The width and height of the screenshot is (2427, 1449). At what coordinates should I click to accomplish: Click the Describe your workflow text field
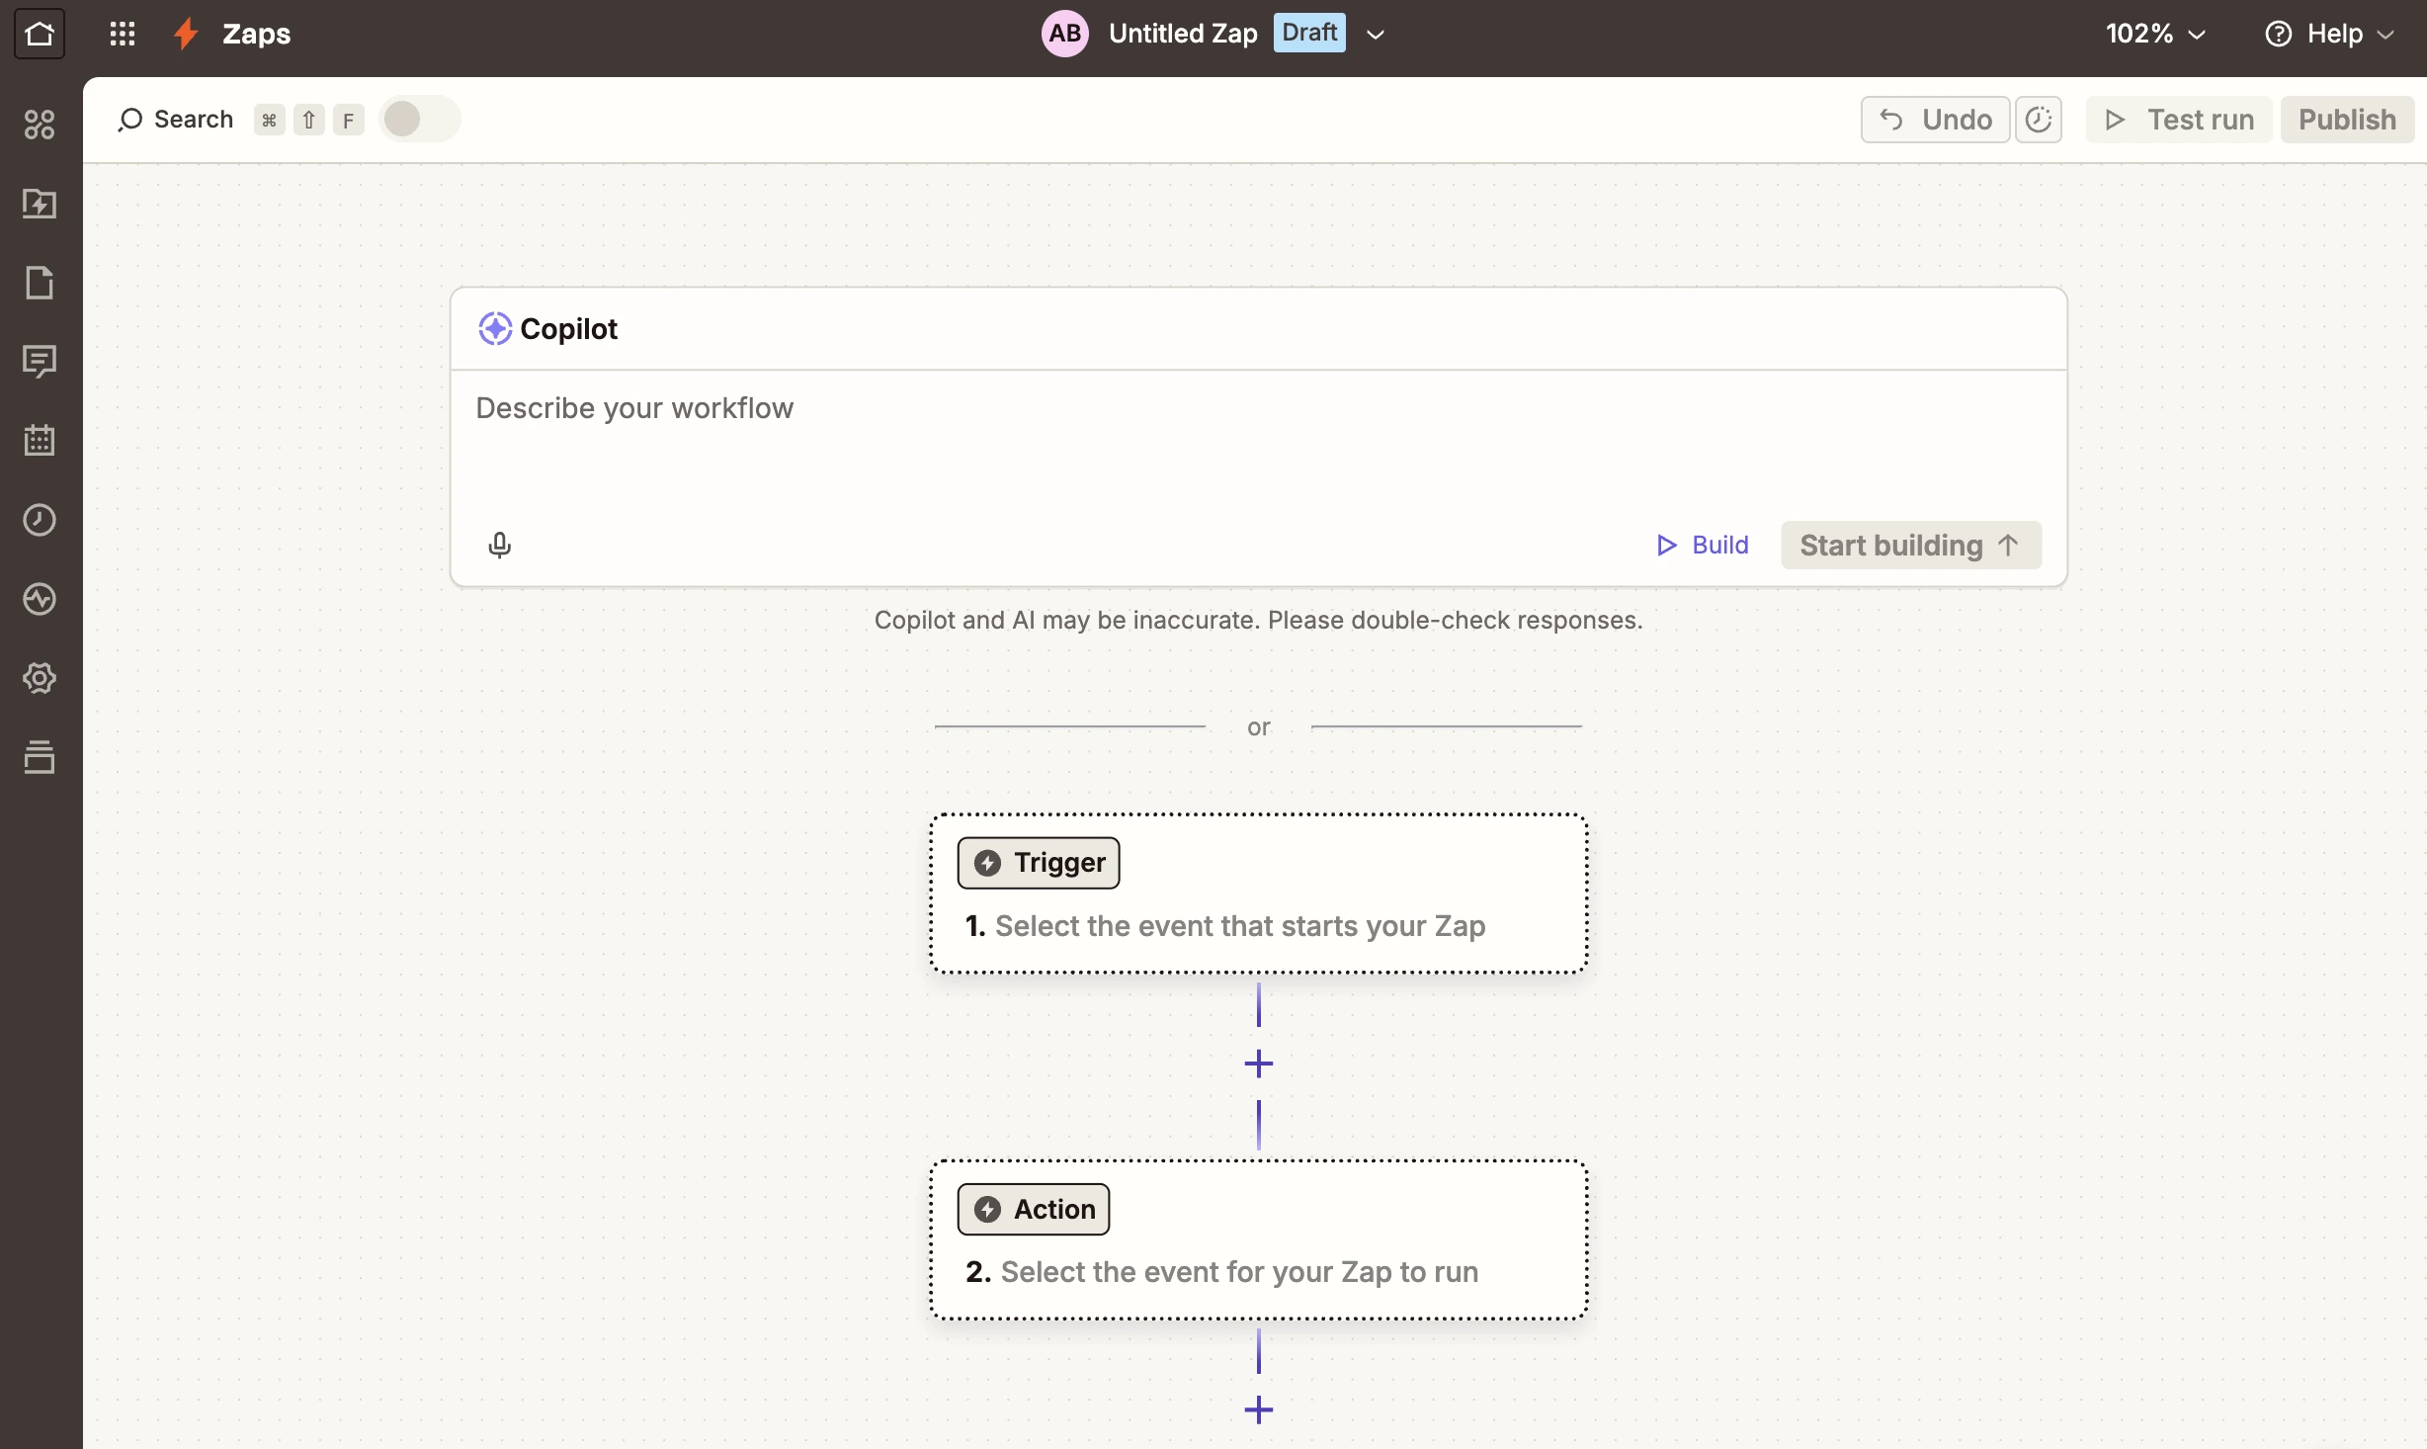pos(1258,443)
